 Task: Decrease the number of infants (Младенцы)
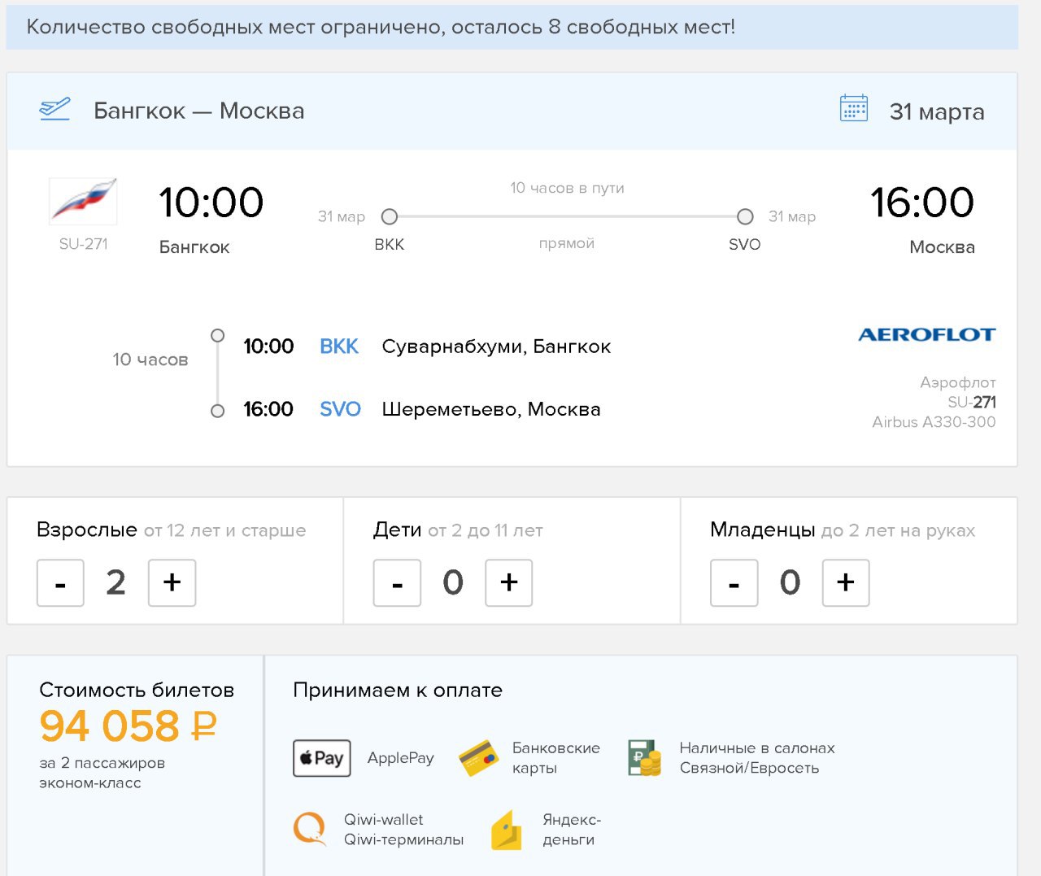click(x=734, y=583)
